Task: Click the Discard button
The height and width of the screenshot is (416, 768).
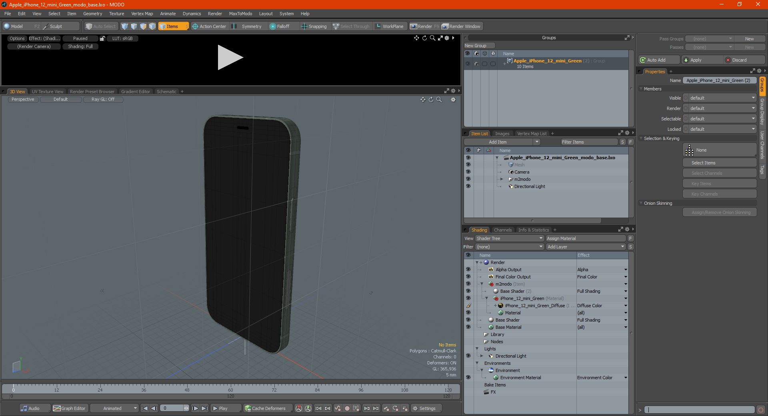Action: [x=744, y=60]
